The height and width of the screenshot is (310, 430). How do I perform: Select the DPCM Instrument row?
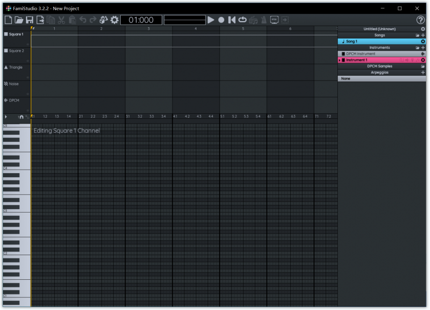pos(382,54)
